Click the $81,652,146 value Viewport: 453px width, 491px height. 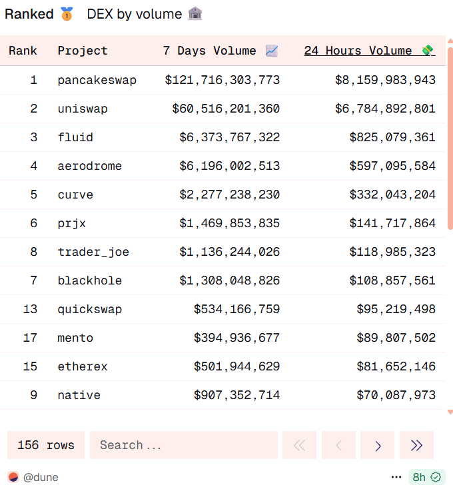click(396, 366)
